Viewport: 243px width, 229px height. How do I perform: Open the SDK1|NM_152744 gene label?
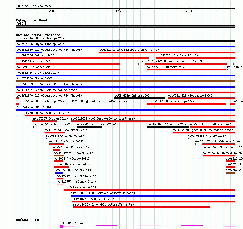point(71,223)
